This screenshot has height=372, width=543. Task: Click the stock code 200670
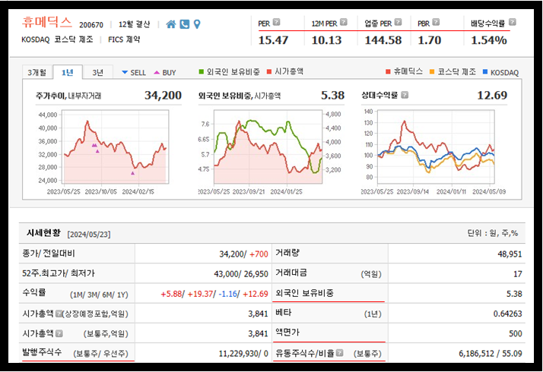point(91,25)
